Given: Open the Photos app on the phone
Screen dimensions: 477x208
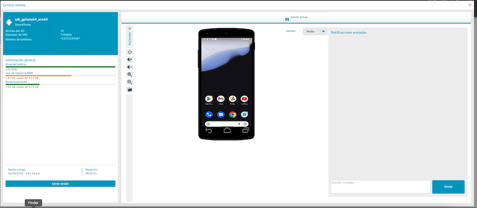Looking at the screenshot, I should pos(233,99).
